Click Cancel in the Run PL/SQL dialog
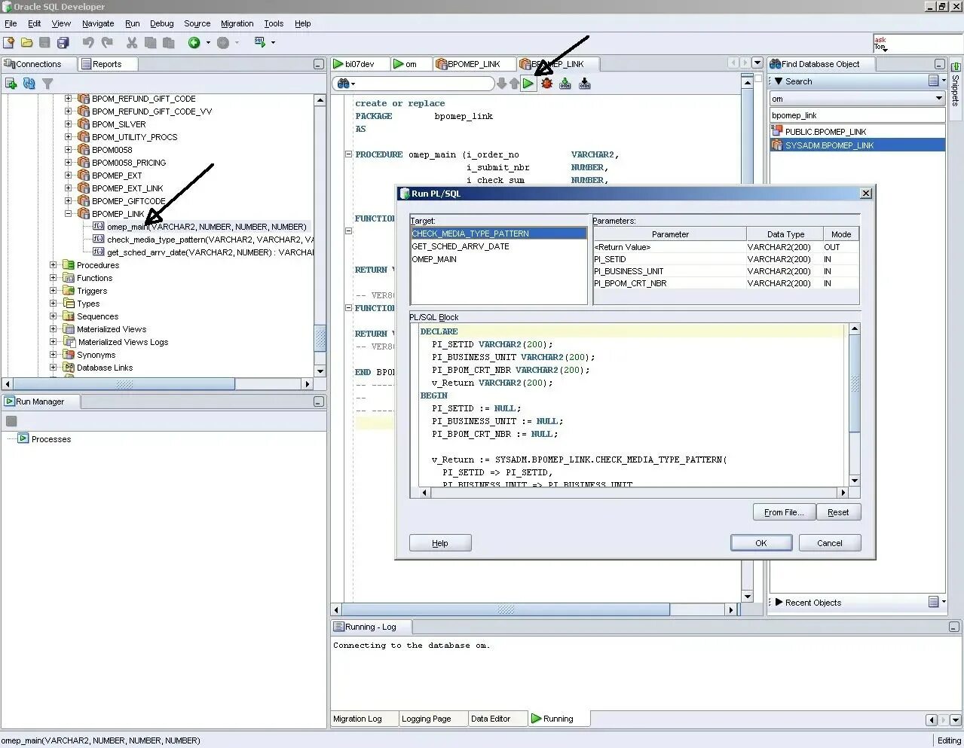Image resolution: width=964 pixels, height=748 pixels. tap(830, 543)
